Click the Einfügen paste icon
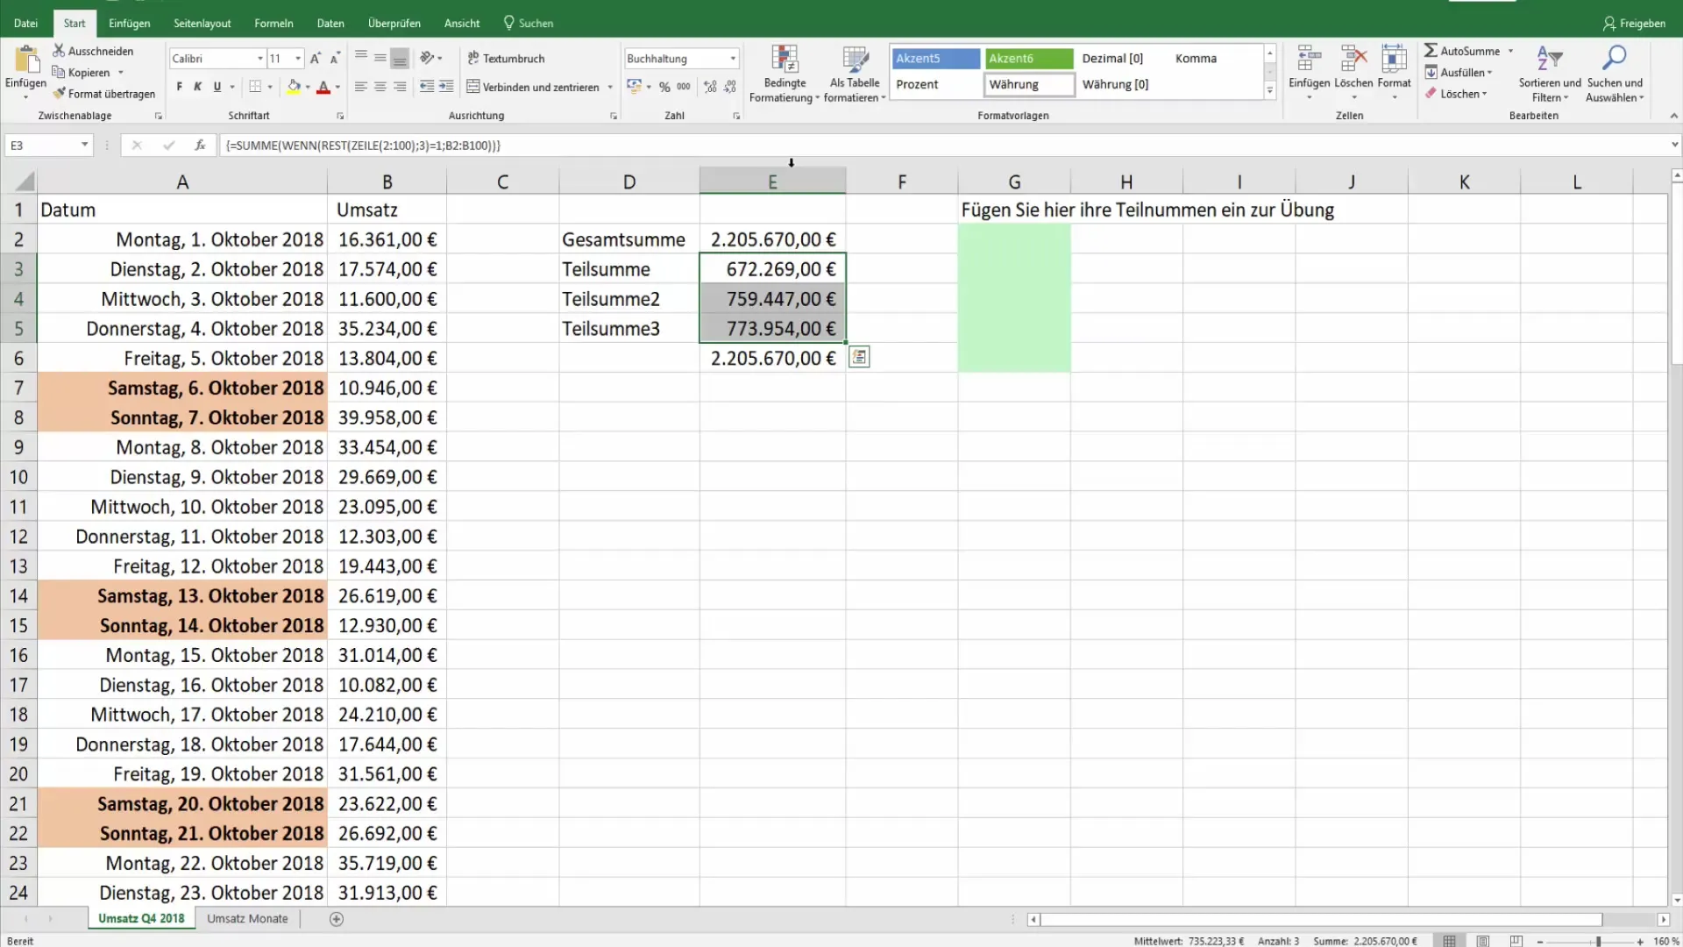Image resolution: width=1683 pixels, height=947 pixels. coord(26,60)
